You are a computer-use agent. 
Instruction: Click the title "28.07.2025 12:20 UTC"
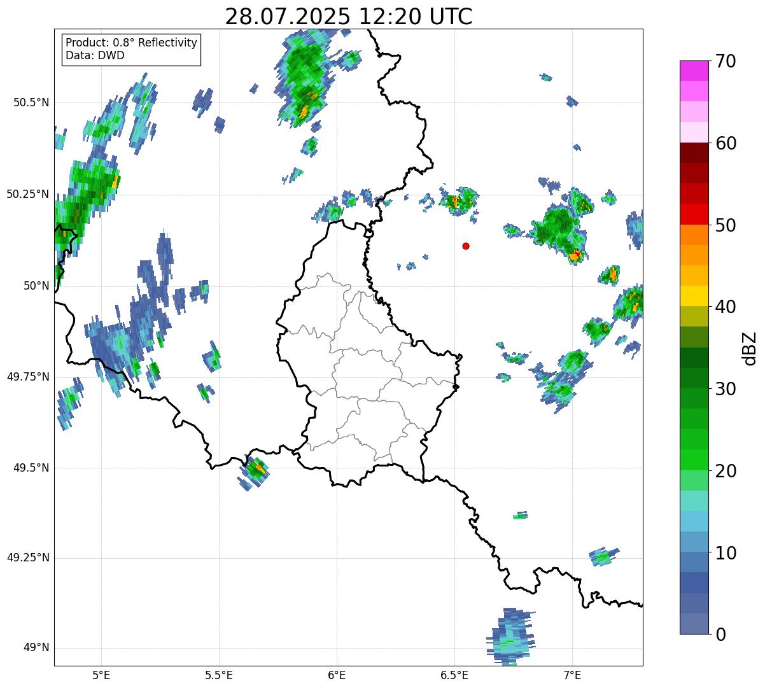coord(349,17)
